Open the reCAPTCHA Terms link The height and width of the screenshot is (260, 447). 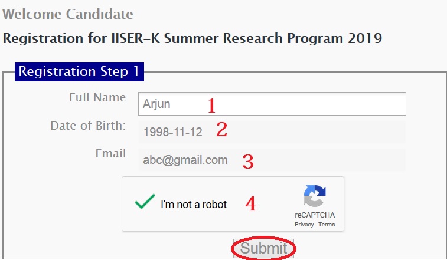tap(327, 225)
